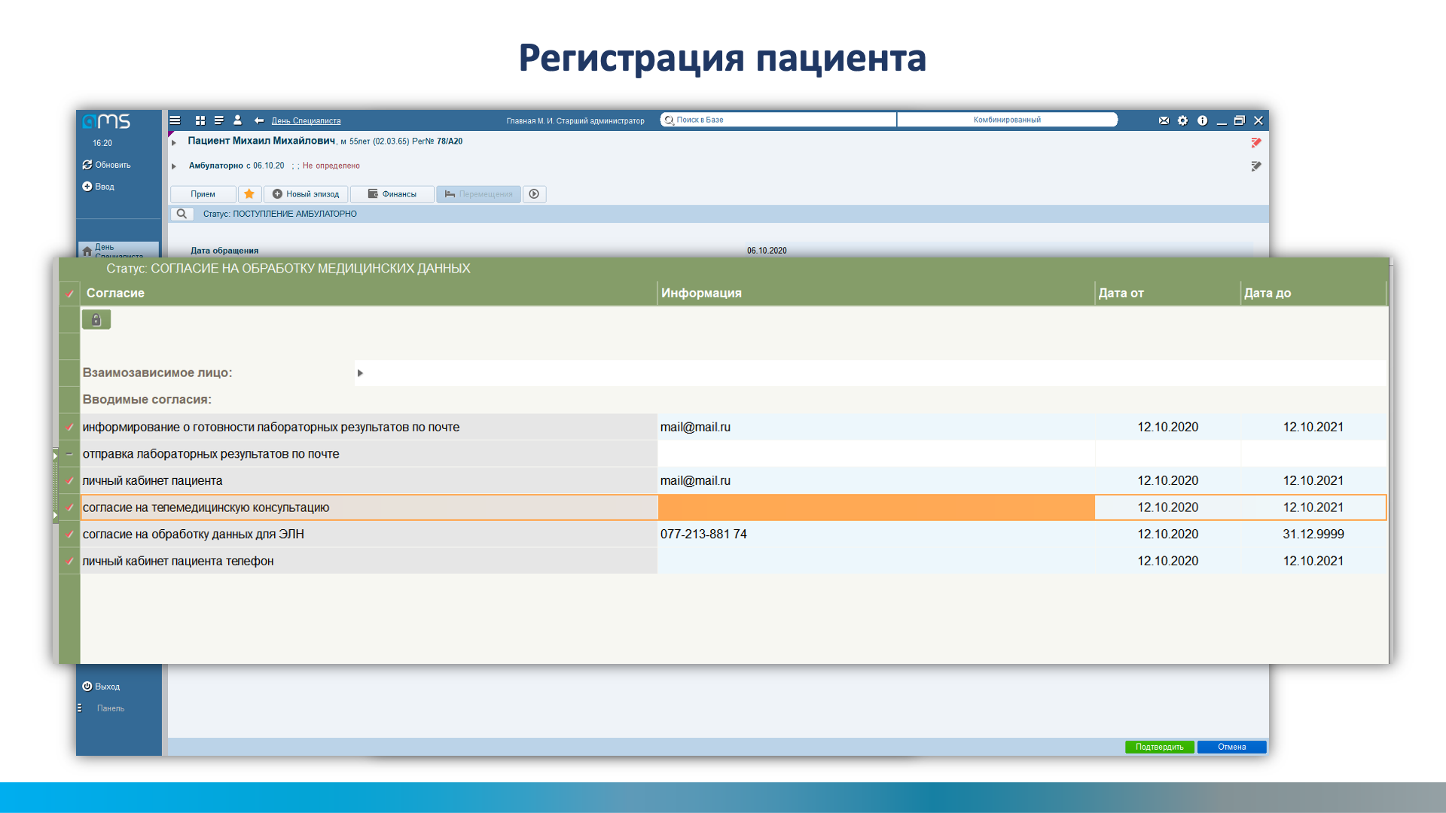Toggle личный кабинет пациента телефон checkmark

(x=69, y=561)
